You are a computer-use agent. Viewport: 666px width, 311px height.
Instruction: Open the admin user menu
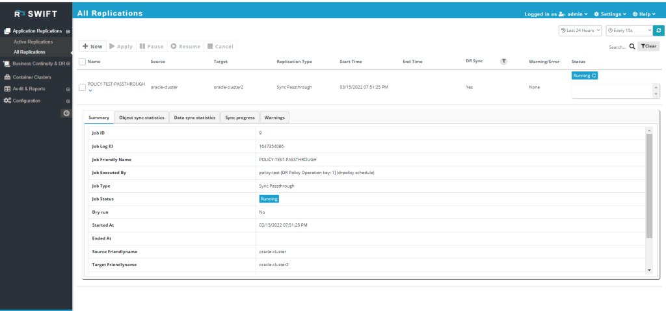click(x=578, y=14)
